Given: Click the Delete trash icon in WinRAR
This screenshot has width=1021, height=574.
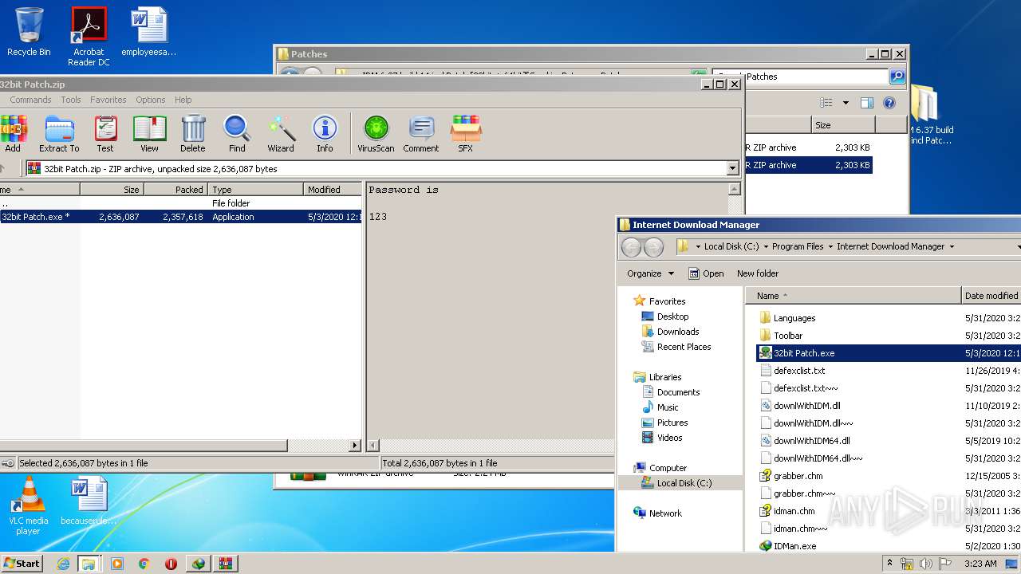Looking at the screenshot, I should coord(192,133).
